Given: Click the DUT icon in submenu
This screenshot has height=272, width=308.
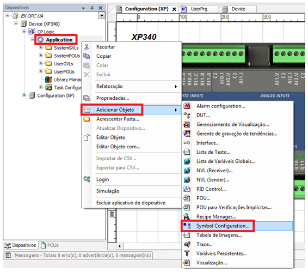Looking at the screenshot, I should (x=187, y=115).
